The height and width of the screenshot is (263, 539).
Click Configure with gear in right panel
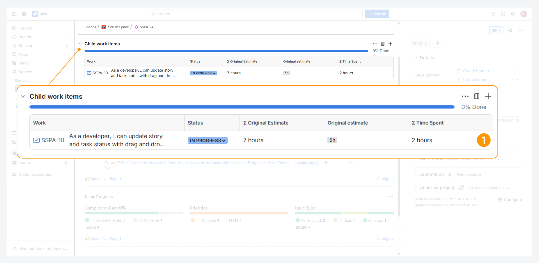(x=510, y=200)
